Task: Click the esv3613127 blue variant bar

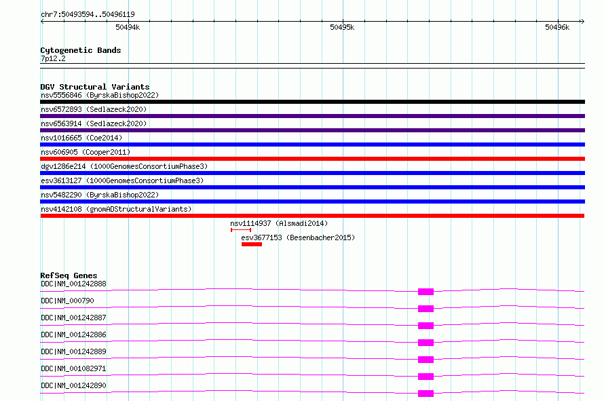Action: click(x=312, y=187)
